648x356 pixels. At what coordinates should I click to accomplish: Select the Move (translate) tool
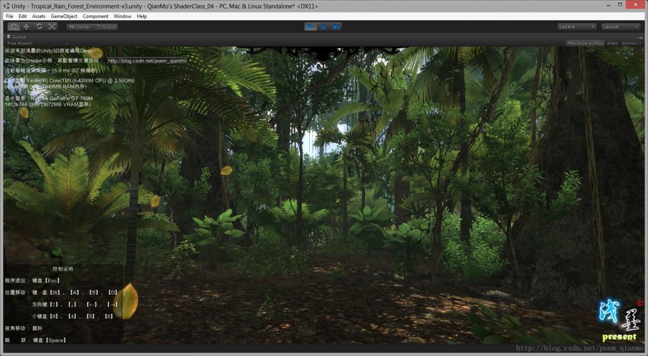(x=26, y=27)
